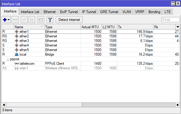The width and height of the screenshot is (181, 114).
Task: Click the blue plus add-interface icon
Action: [5, 20]
